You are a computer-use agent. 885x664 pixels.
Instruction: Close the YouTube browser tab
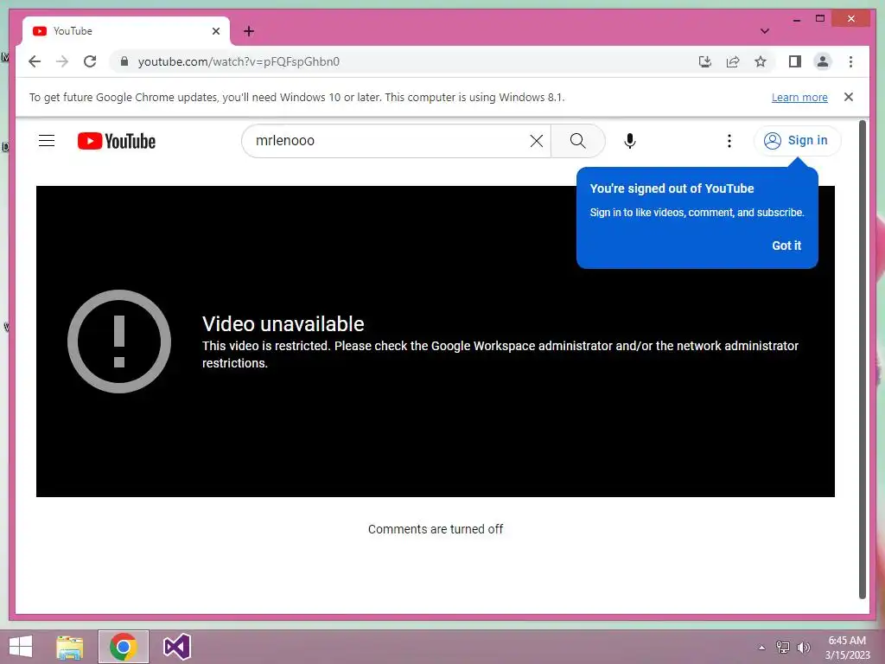coord(215,31)
